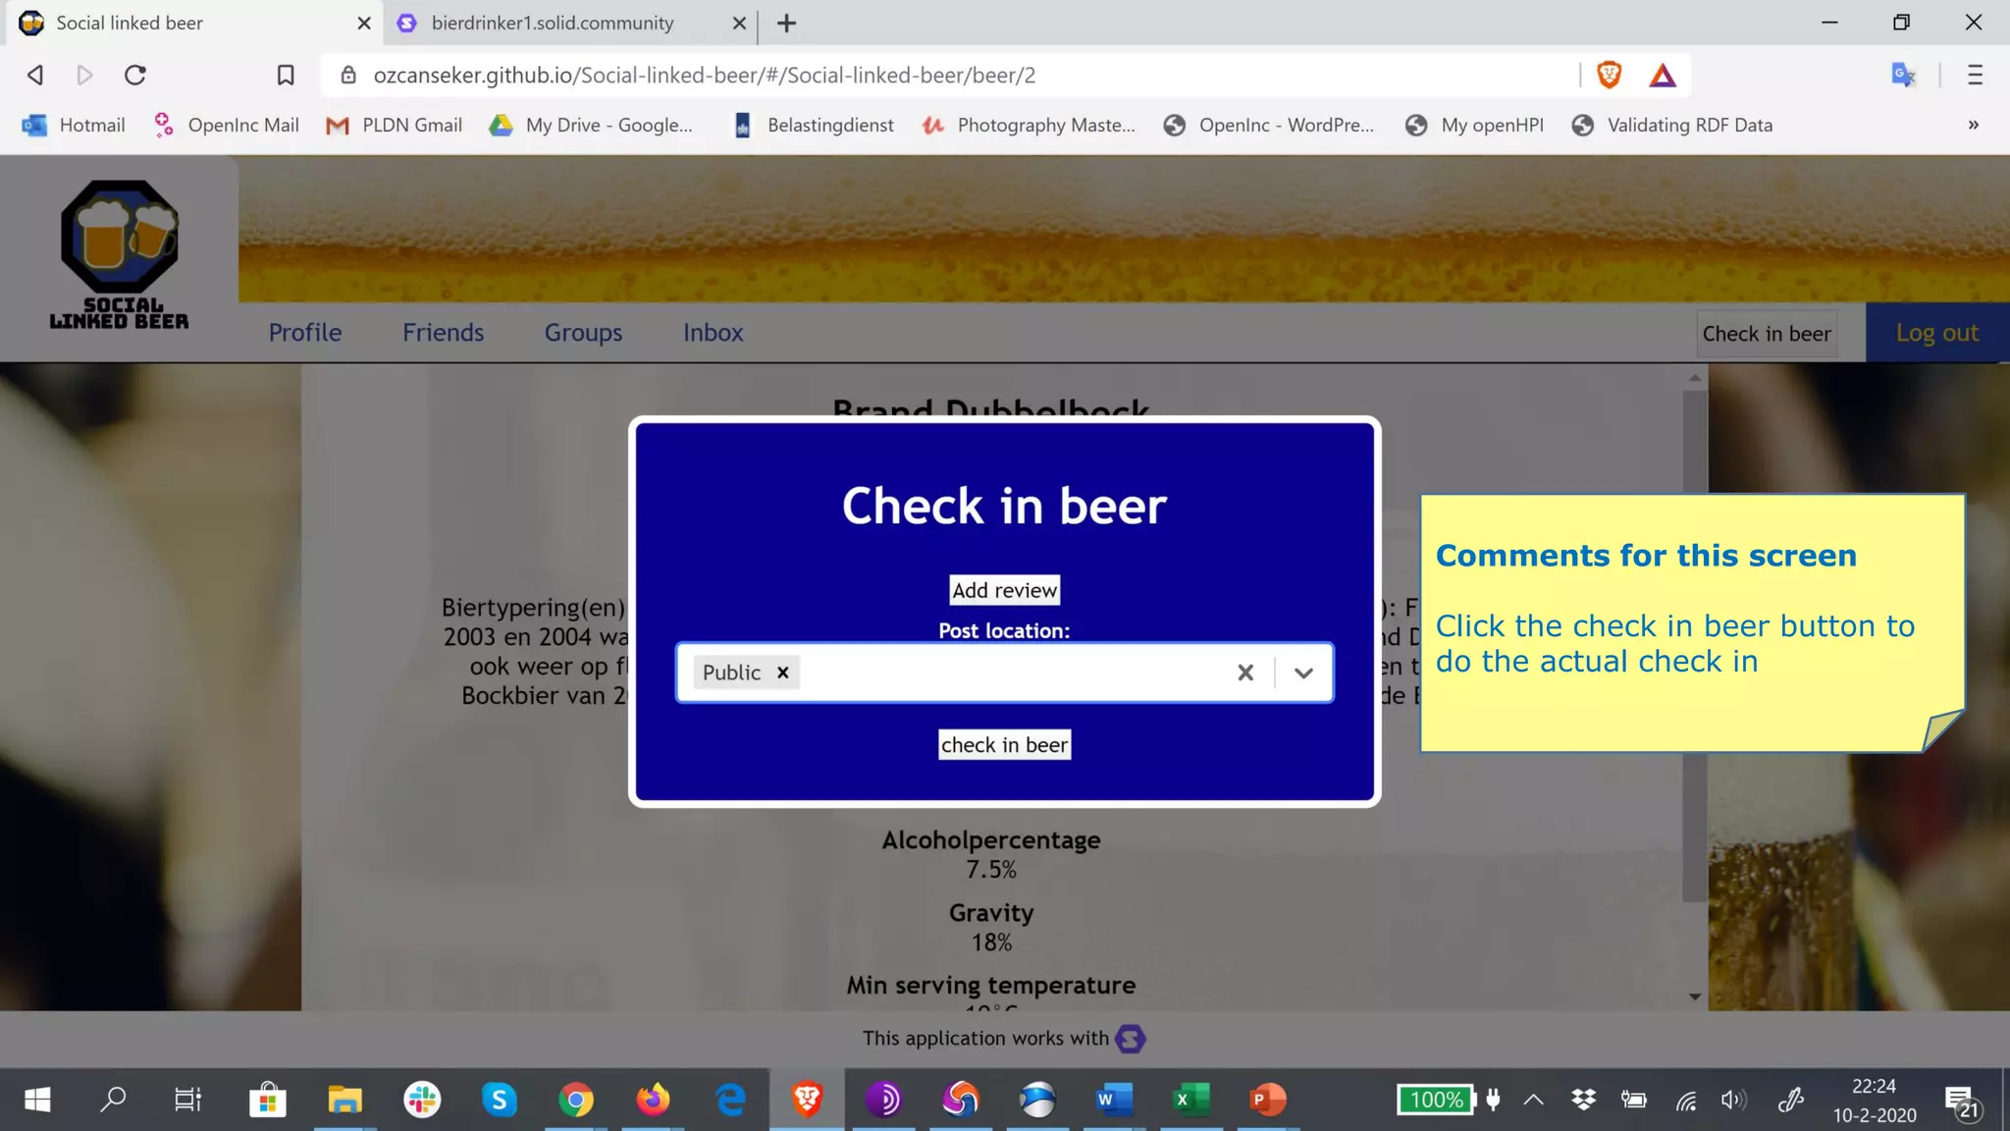This screenshot has height=1131, width=2010.
Task: Show more bookmarks via the chevron
Action: [x=1974, y=125]
